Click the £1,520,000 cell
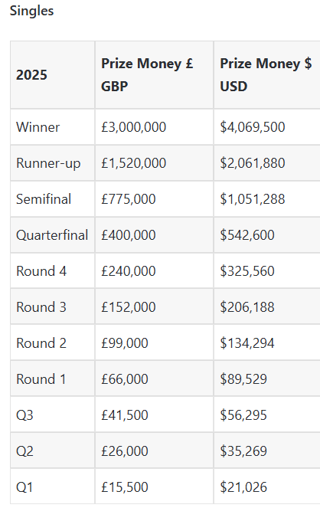Image resolution: width=320 pixels, height=508 pixels. pyautogui.click(x=134, y=163)
